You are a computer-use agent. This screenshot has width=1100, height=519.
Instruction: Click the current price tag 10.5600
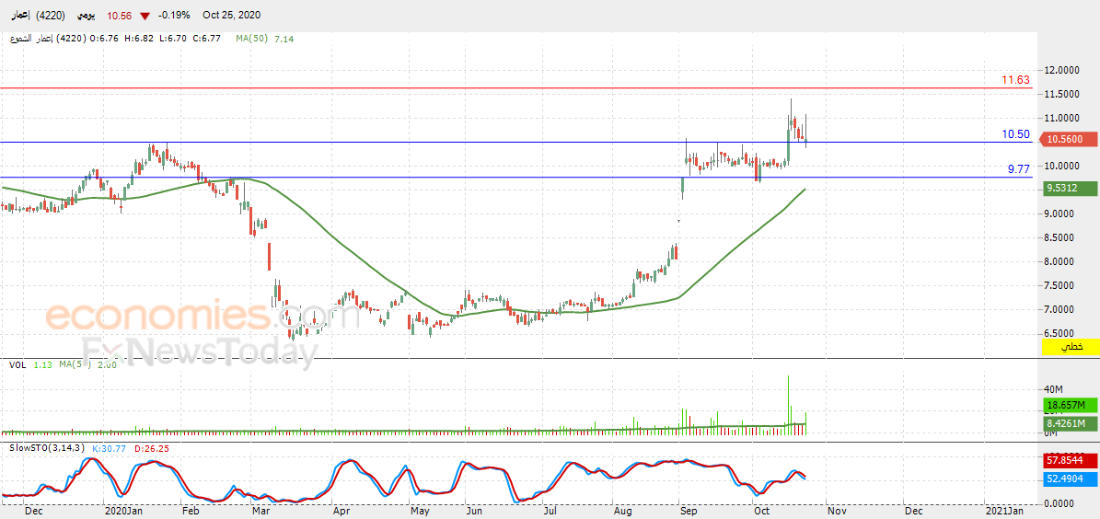pos(1069,140)
